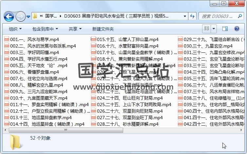Click the D30603 黑扇子阳宅风水专业班 breadcrumb
Screen dimensions: 247x154
pyautogui.click(x=116, y=16)
